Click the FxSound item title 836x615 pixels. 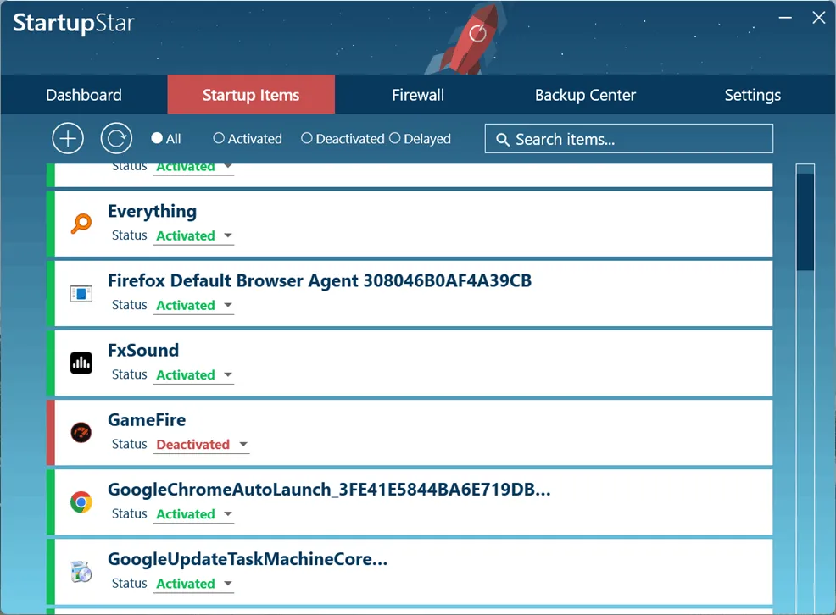tap(143, 351)
